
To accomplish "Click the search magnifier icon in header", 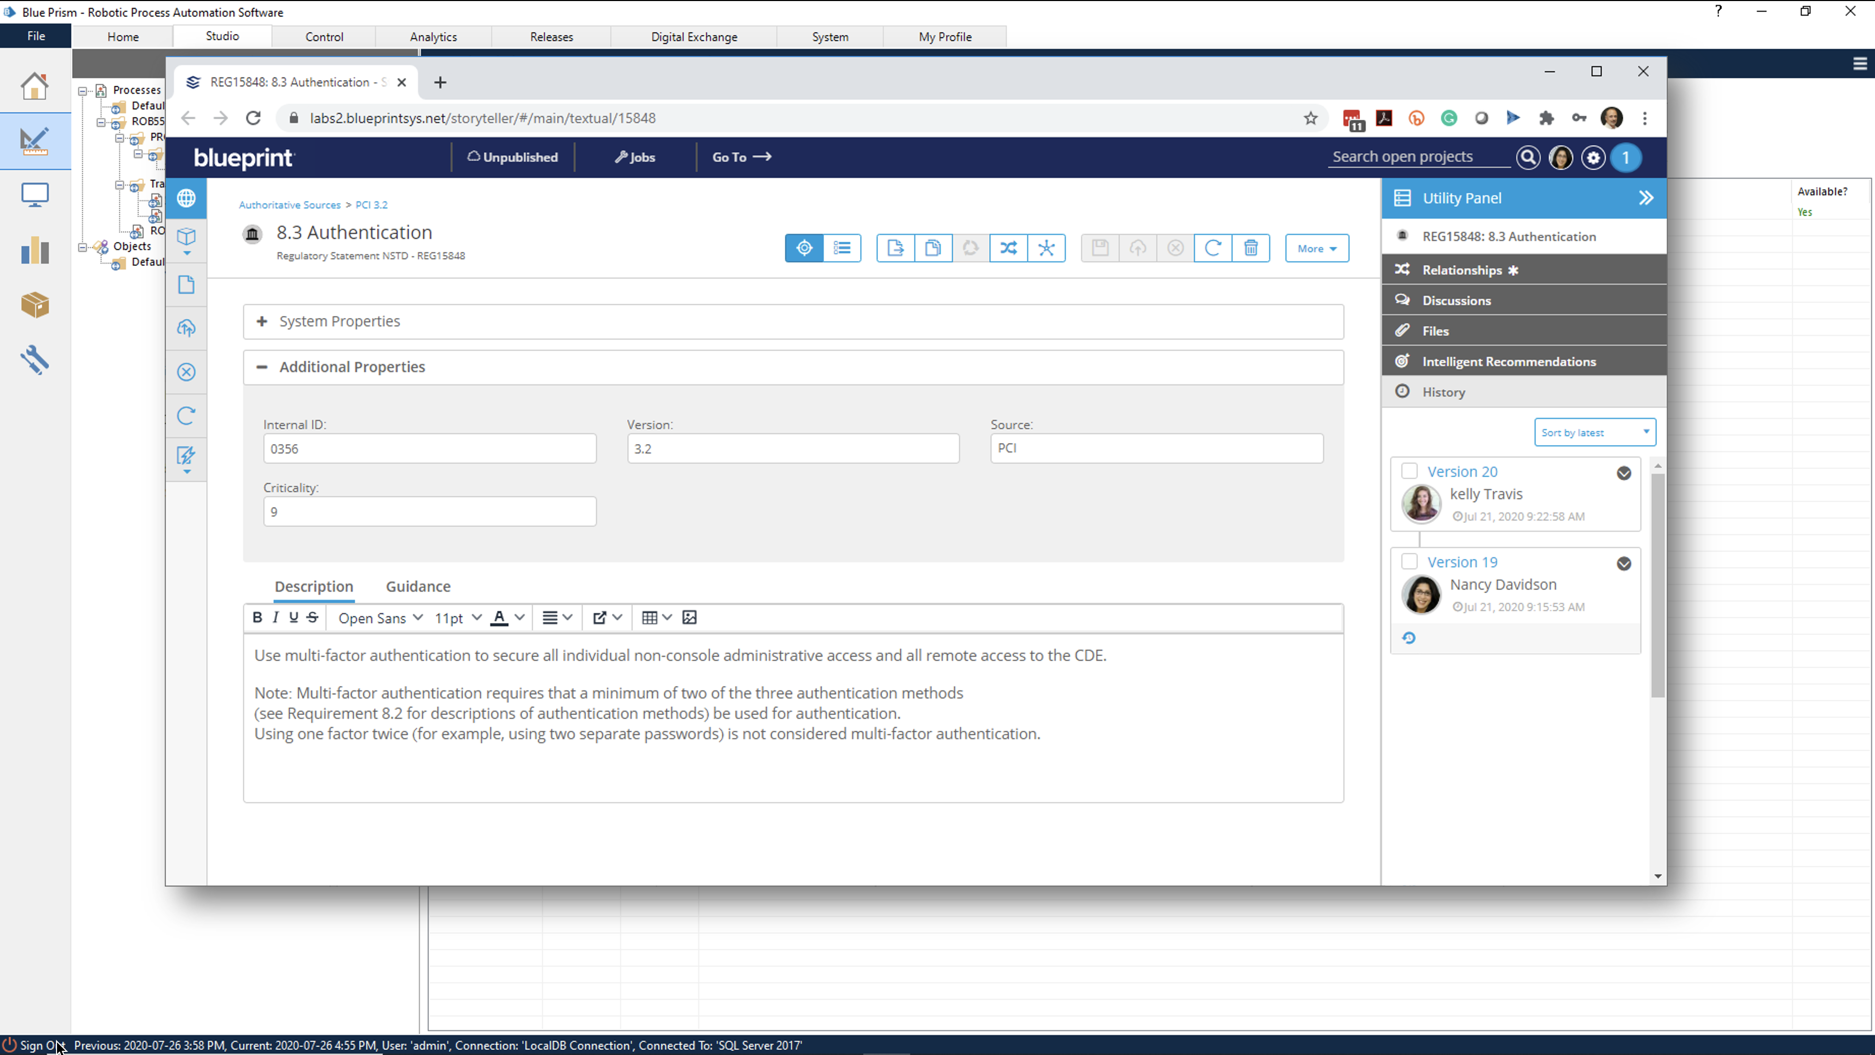I will click(1528, 157).
